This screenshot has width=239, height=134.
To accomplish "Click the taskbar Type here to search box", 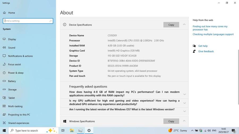I will (x=33, y=131).
